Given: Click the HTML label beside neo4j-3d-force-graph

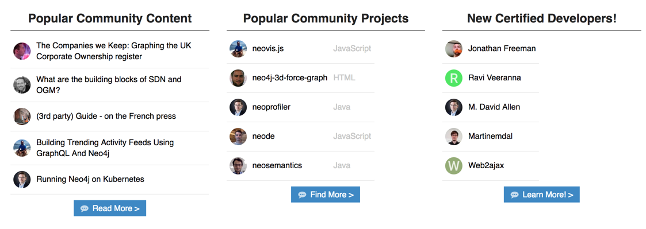Looking at the screenshot, I should 344,77.
